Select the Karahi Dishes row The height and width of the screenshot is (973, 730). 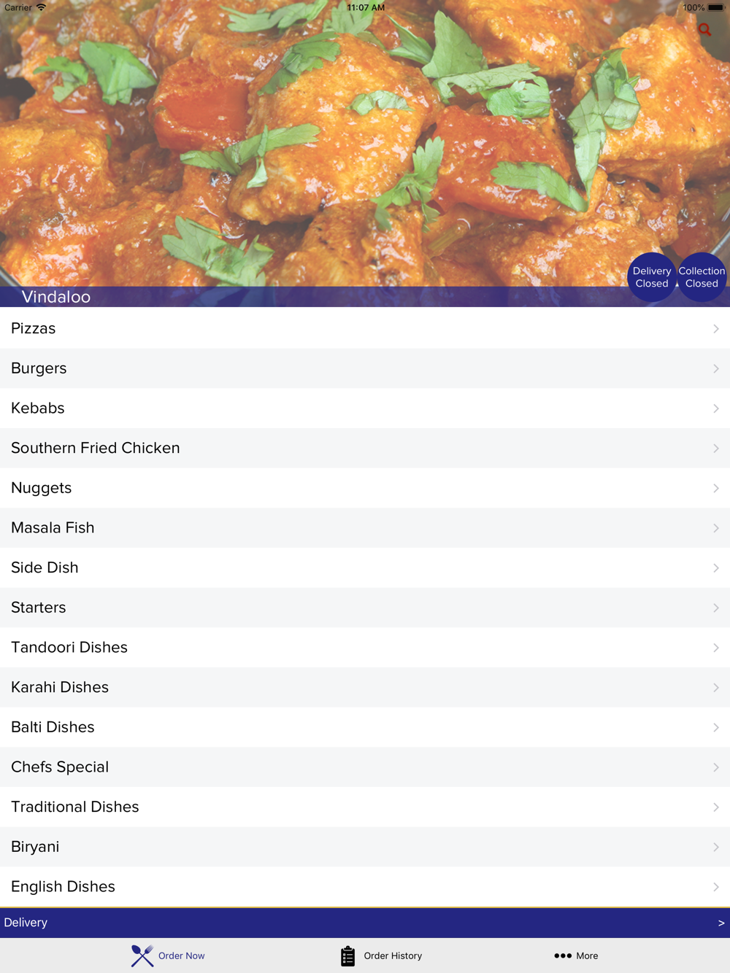point(365,688)
